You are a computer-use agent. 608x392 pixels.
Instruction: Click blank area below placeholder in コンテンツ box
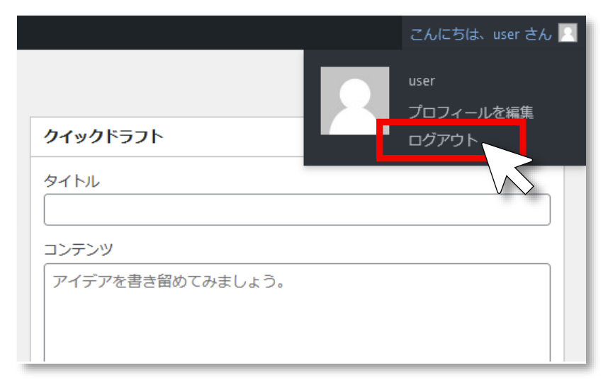coord(297,333)
